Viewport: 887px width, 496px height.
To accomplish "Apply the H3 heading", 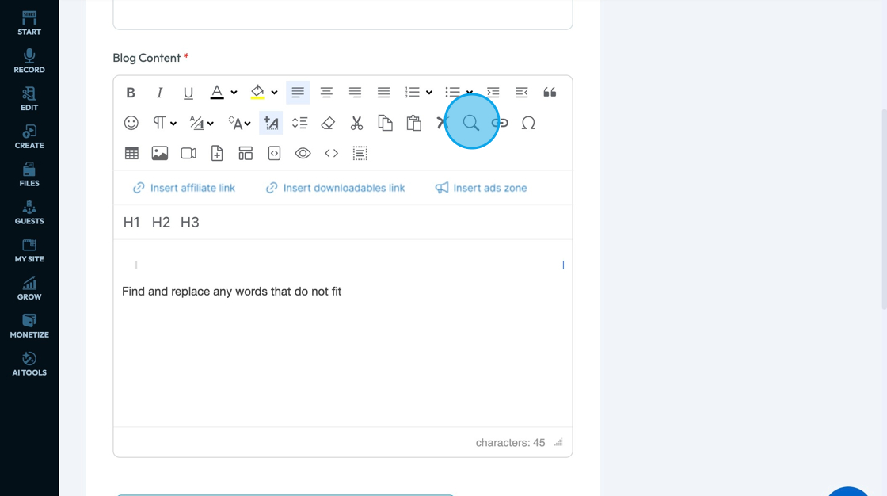I will pyautogui.click(x=189, y=223).
